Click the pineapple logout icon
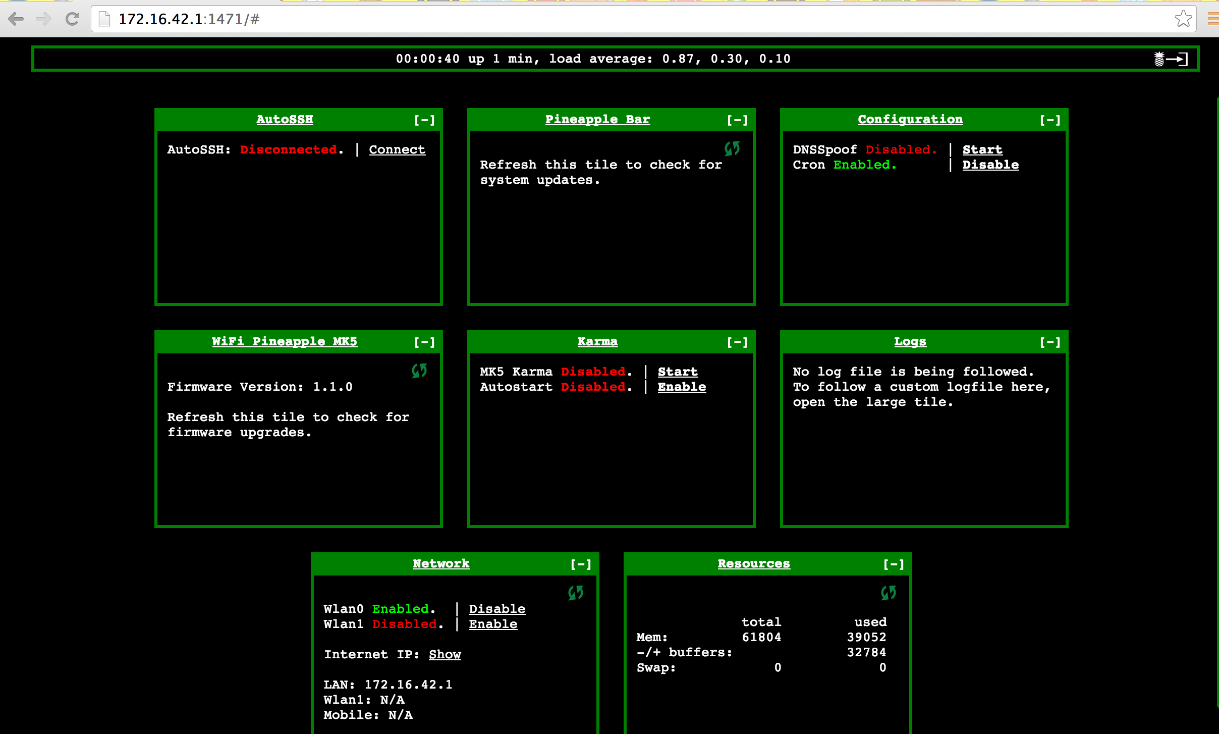The image size is (1219, 734). pos(1171,59)
